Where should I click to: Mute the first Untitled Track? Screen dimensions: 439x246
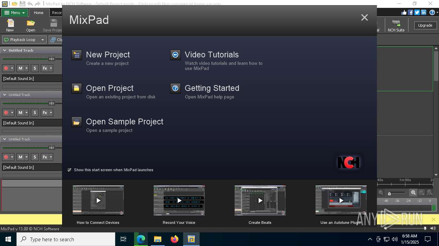click(x=20, y=68)
